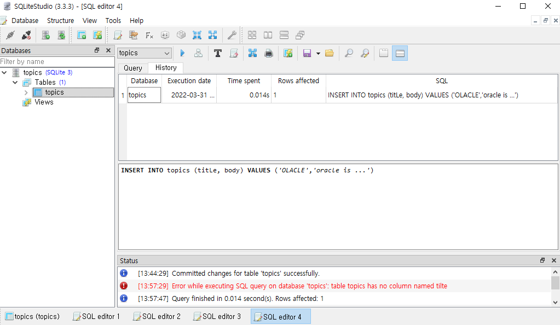Click the Disconnect from database icon
Viewport: 560px width, 325px height.
click(x=26, y=35)
